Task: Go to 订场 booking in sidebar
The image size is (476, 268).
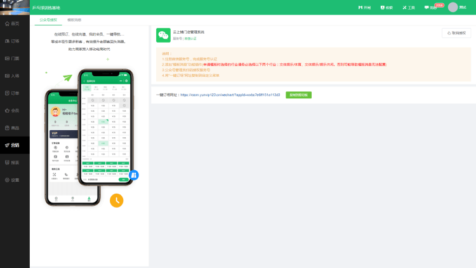Action: tap(13, 41)
